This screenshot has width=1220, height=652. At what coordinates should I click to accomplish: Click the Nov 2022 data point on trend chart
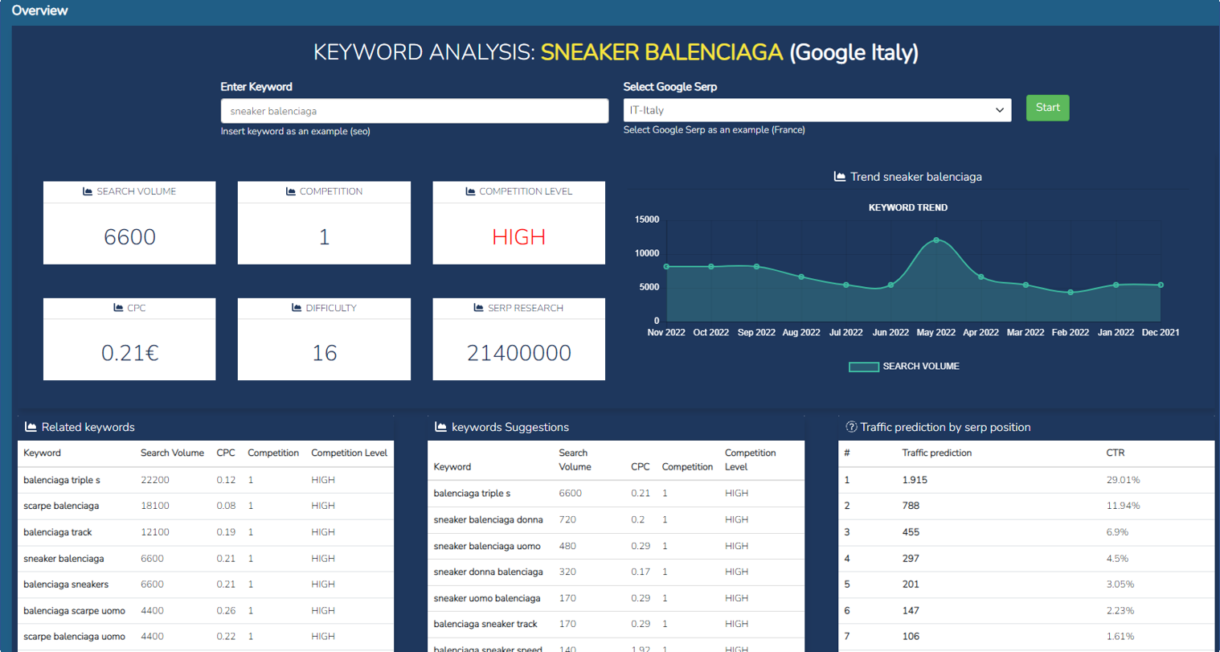tap(666, 267)
